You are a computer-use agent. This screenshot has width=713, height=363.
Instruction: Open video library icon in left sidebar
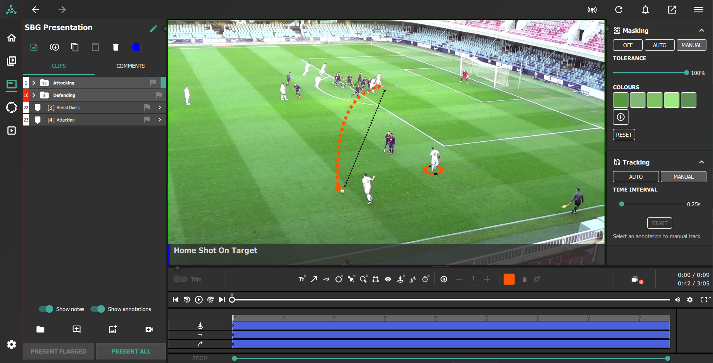point(12,61)
